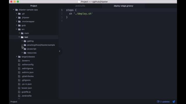Select the .gitattributes file name
Screen dimensions: 186x104
(x=28, y=76)
